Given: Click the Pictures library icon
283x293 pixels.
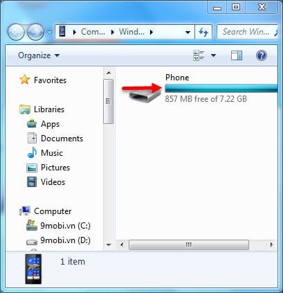Looking at the screenshot, I should [32, 168].
